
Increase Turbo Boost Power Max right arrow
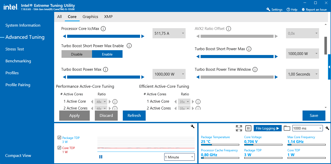point(143,77)
